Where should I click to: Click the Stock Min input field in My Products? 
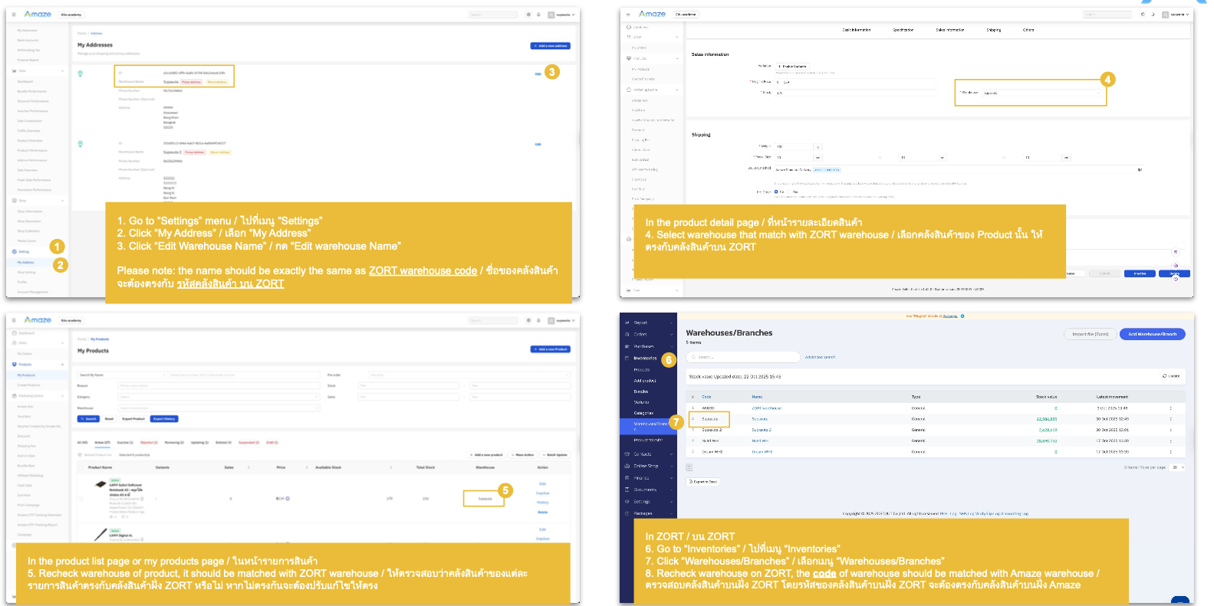pyautogui.click(x=409, y=386)
